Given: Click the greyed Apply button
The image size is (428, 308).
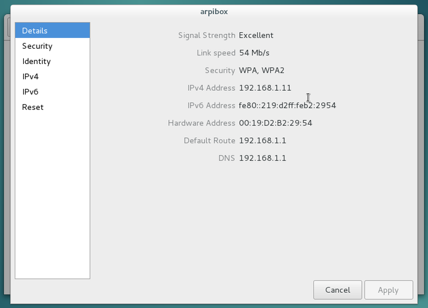Looking at the screenshot, I should [388, 290].
